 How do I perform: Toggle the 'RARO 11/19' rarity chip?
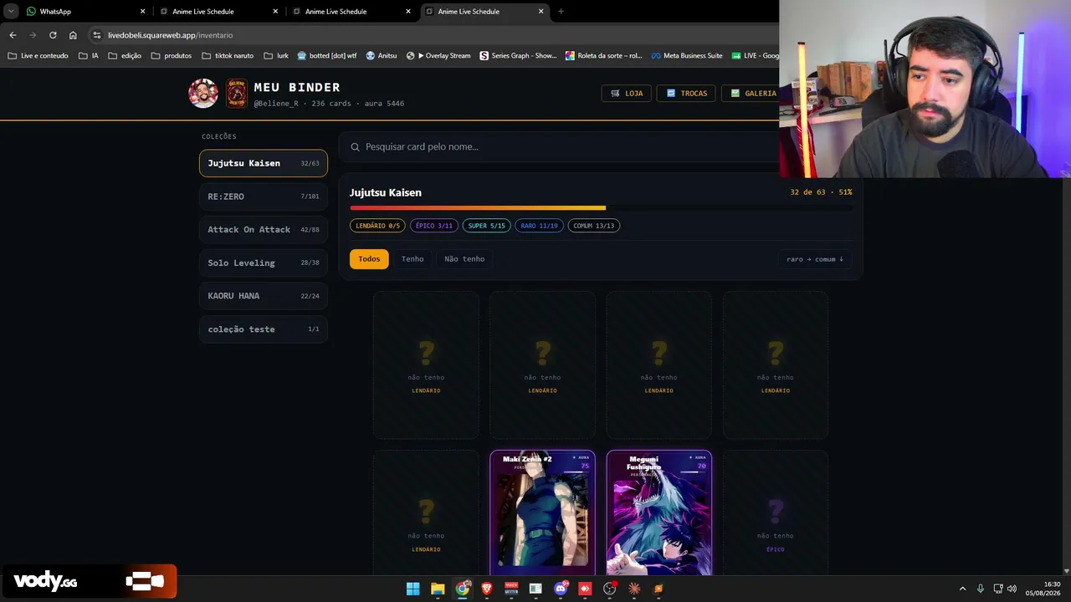[540, 226]
